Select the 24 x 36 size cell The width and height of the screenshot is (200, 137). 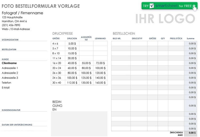[58, 78]
